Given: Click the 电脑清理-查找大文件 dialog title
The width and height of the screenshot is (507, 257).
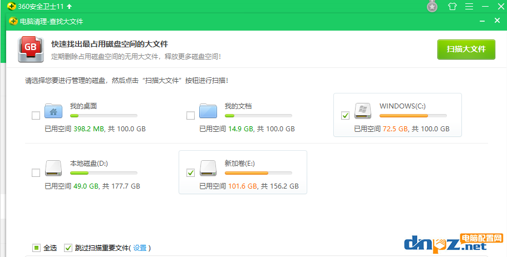Looking at the screenshot, I should click(51, 22).
